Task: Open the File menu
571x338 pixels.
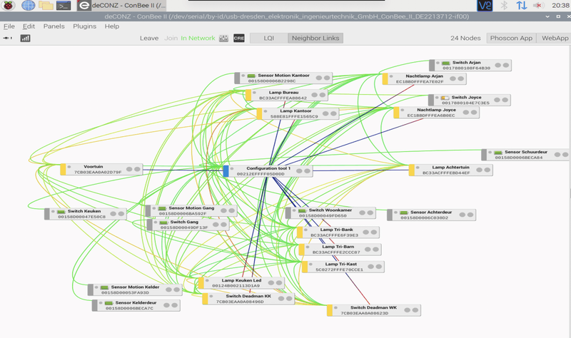Action: 9,26
